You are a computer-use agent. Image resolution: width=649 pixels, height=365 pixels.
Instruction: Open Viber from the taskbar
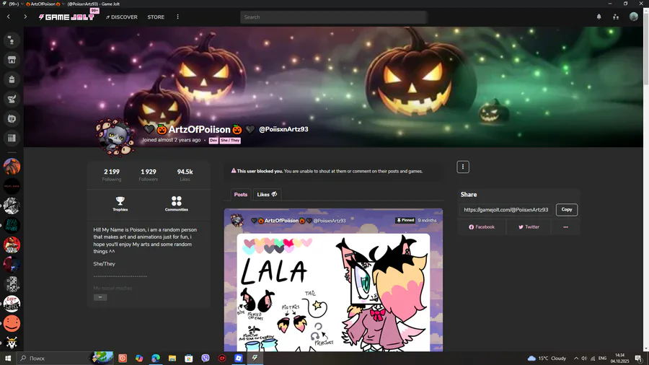(206, 358)
